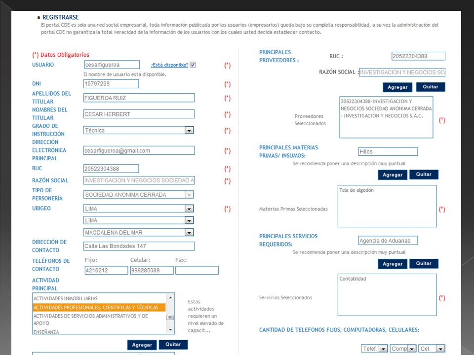Viewport: 474px width, 355px height.
Task: Select ACTIVIDADES PROFESIONALES, CIENTIFICAS Y TÉCNICAS
Action: (99, 307)
